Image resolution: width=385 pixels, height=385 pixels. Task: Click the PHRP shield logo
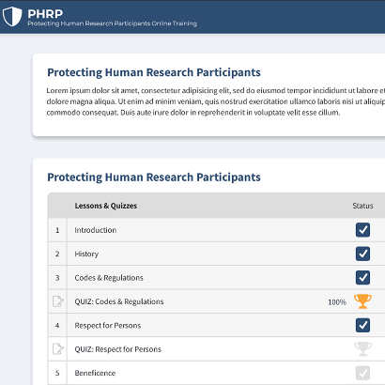pos(12,17)
